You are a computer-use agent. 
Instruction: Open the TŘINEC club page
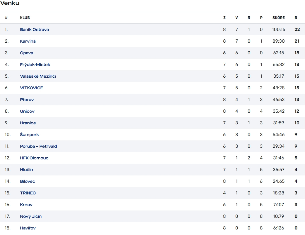tap(28, 193)
